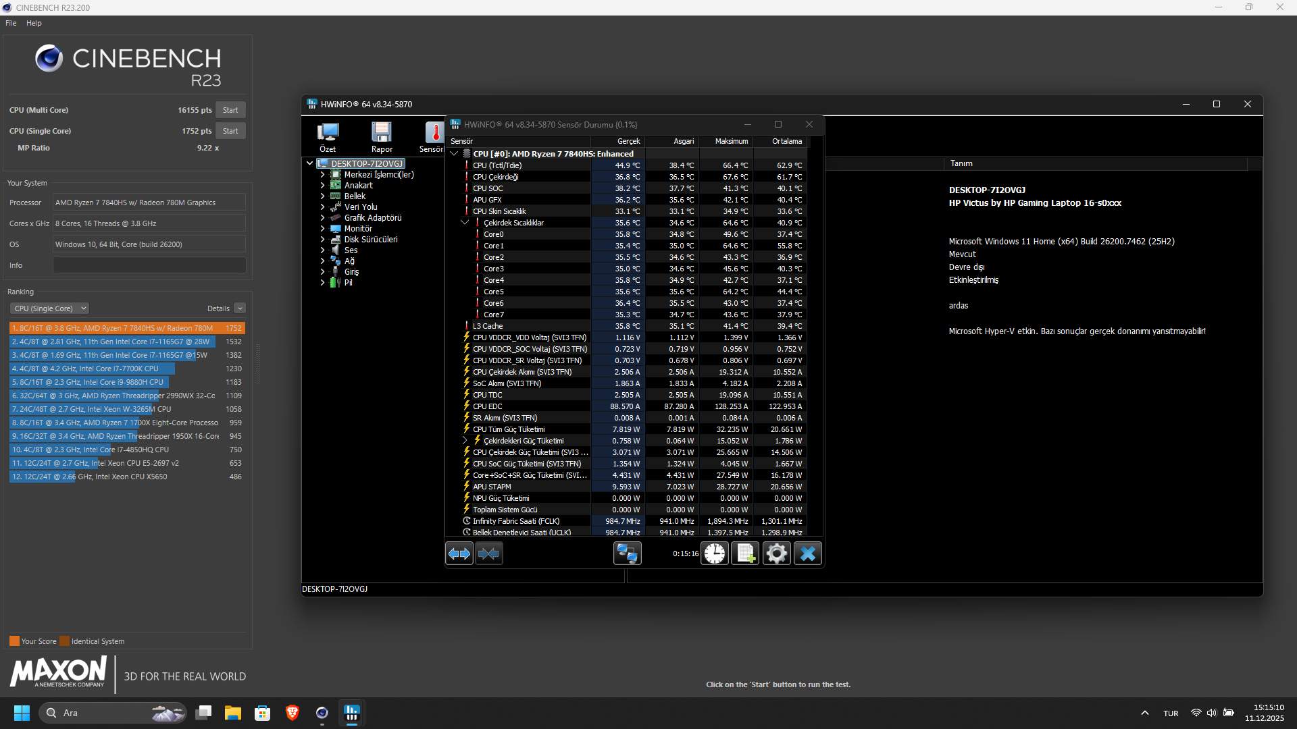Select the CPU TDC sensor row
The height and width of the screenshot is (729, 1297).
click(x=628, y=395)
